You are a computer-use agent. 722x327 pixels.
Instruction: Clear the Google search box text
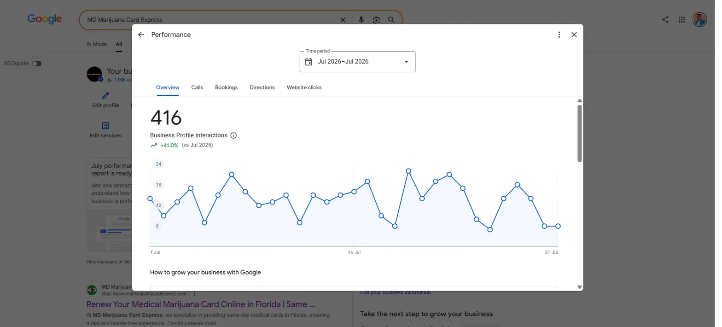[343, 20]
